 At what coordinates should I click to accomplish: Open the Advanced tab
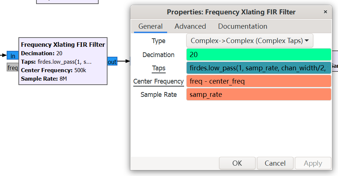(x=190, y=26)
